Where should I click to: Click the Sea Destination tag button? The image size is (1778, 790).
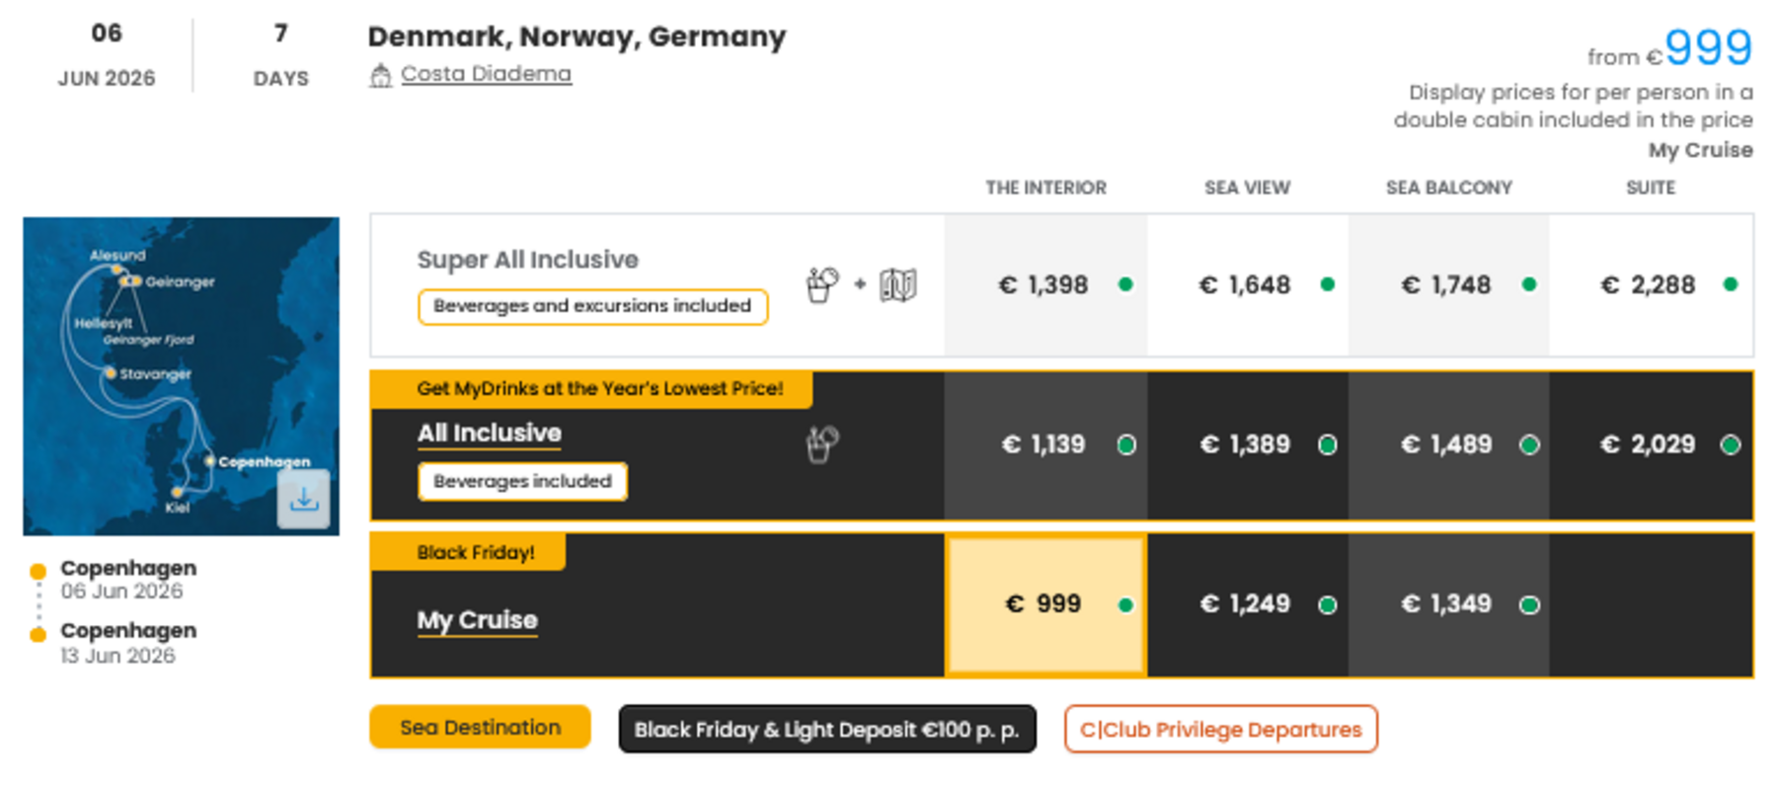click(480, 728)
